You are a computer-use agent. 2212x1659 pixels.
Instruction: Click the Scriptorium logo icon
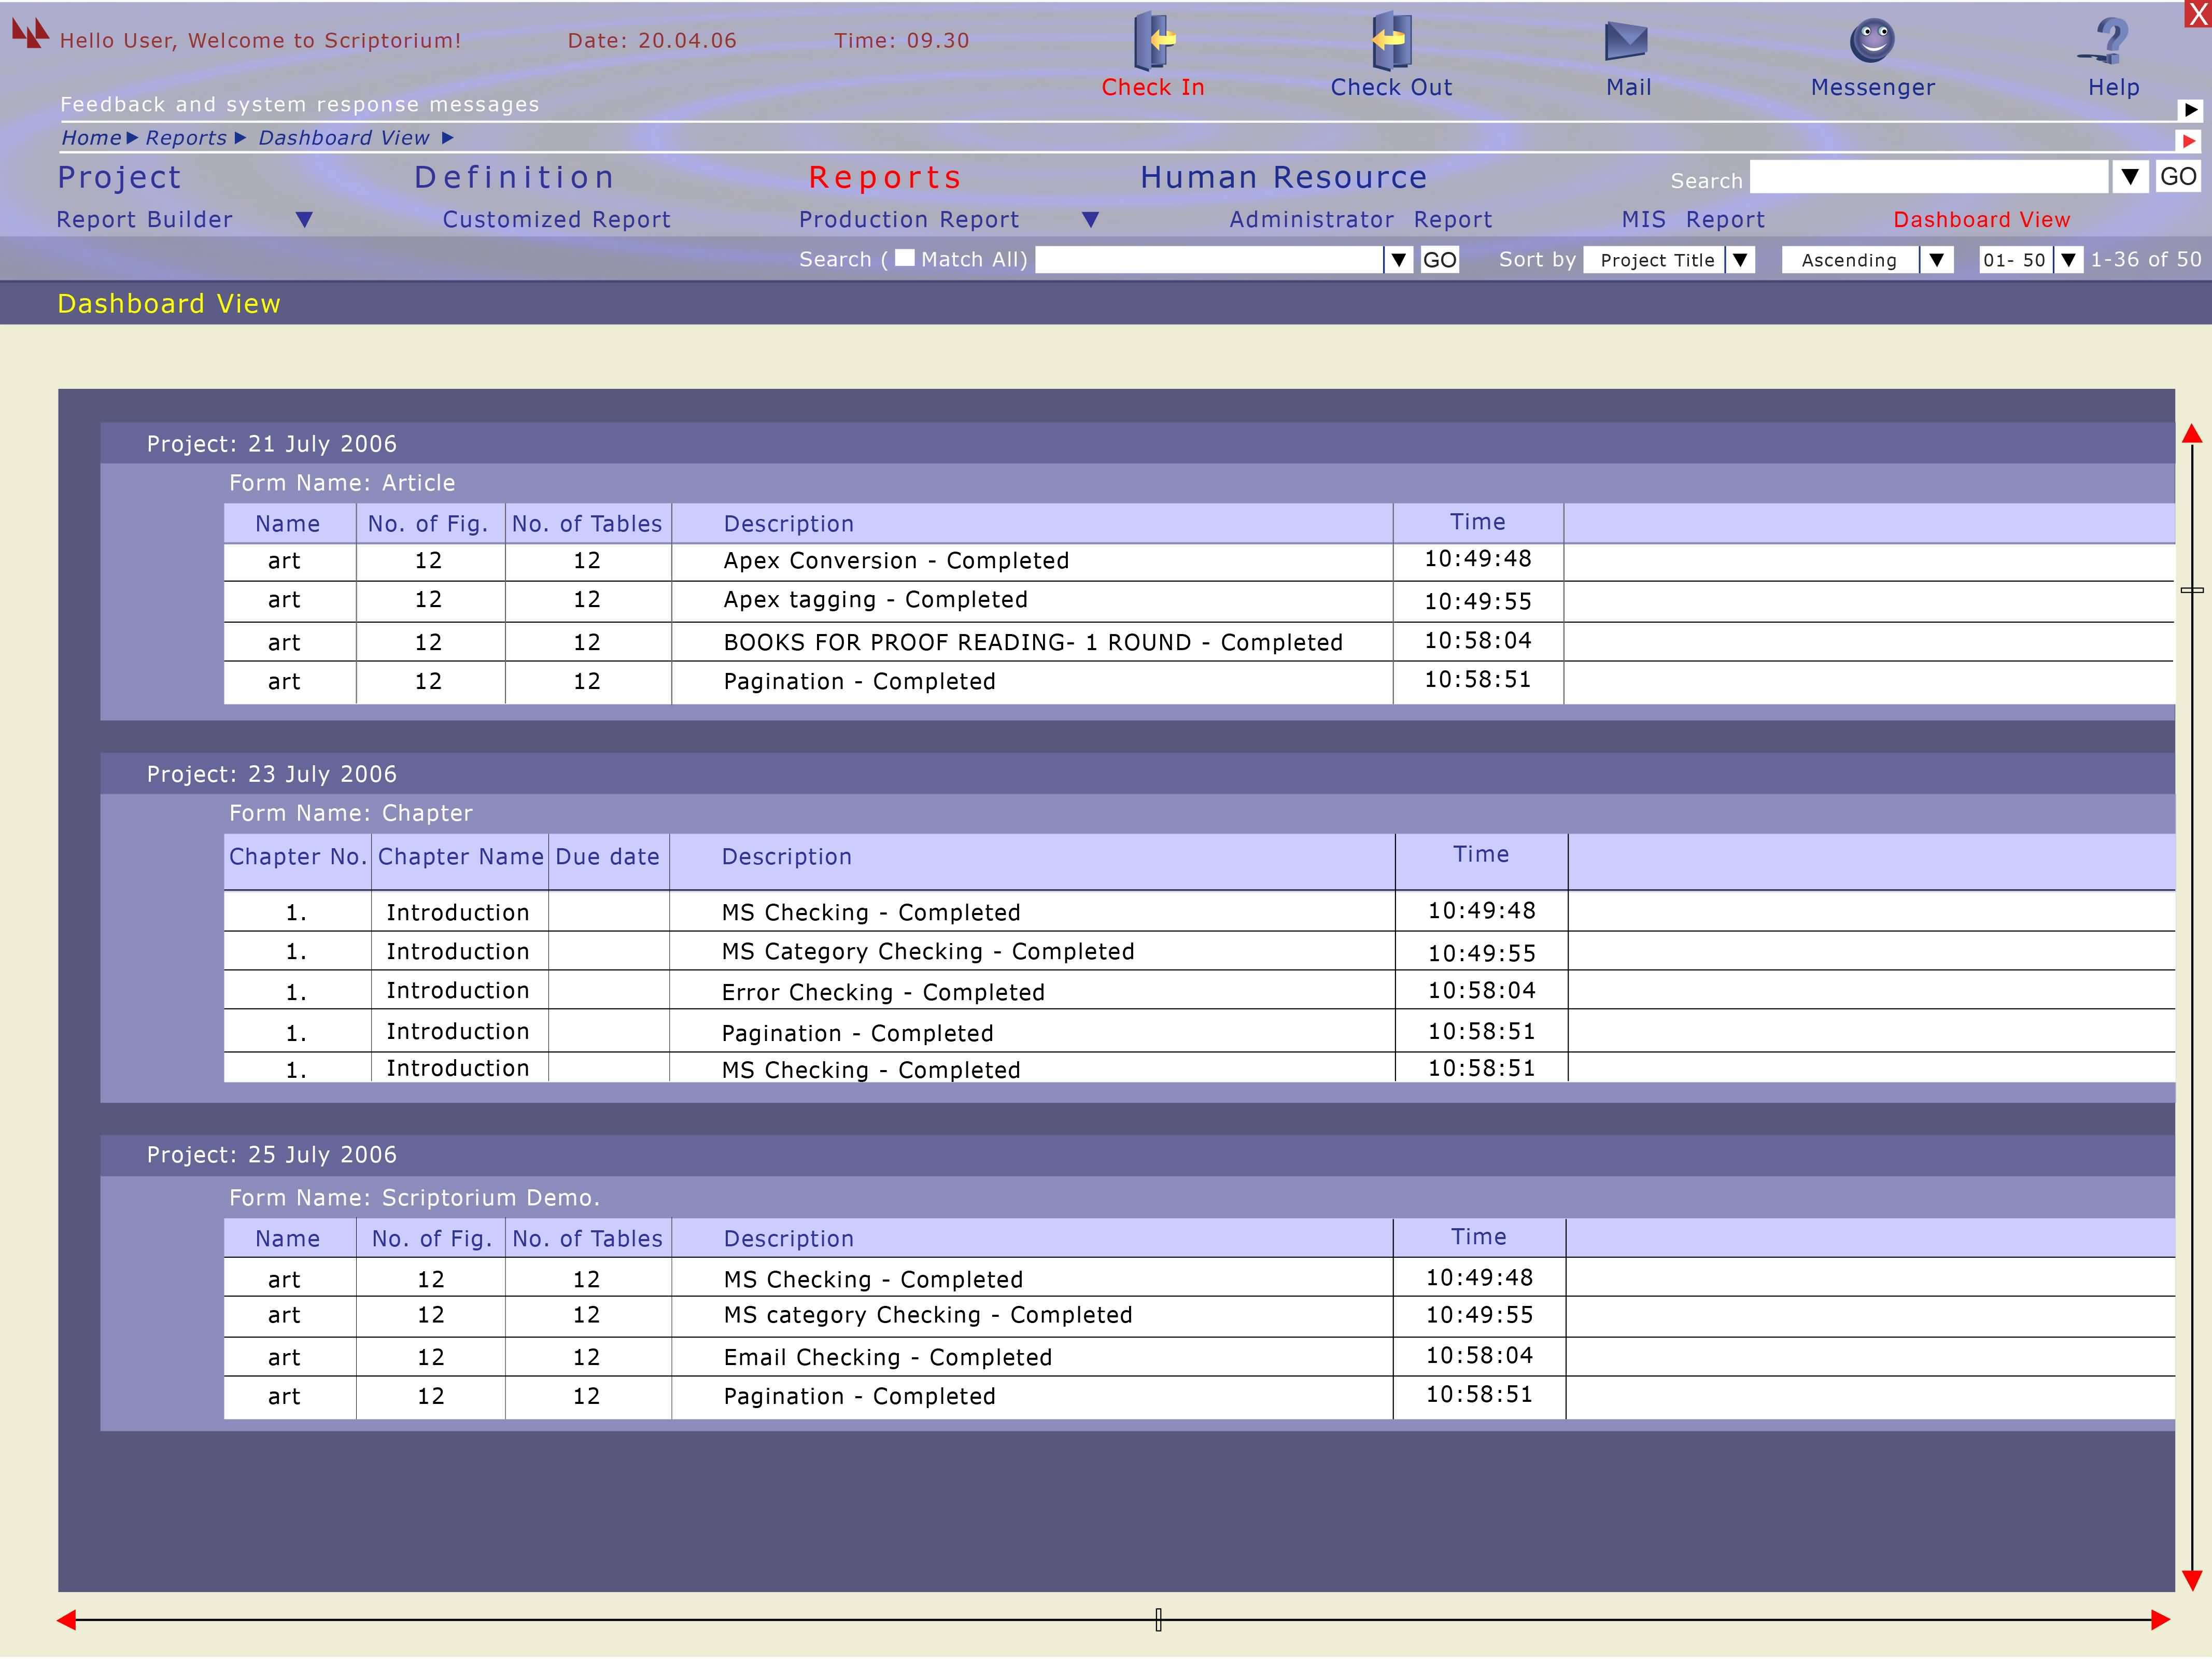click(x=30, y=34)
